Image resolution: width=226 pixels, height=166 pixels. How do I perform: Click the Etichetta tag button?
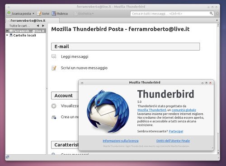(x=84, y=14)
